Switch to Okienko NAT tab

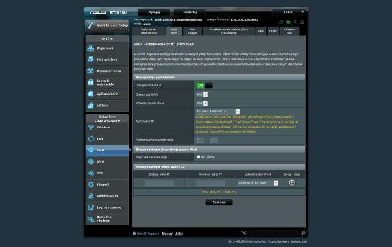[289, 31]
